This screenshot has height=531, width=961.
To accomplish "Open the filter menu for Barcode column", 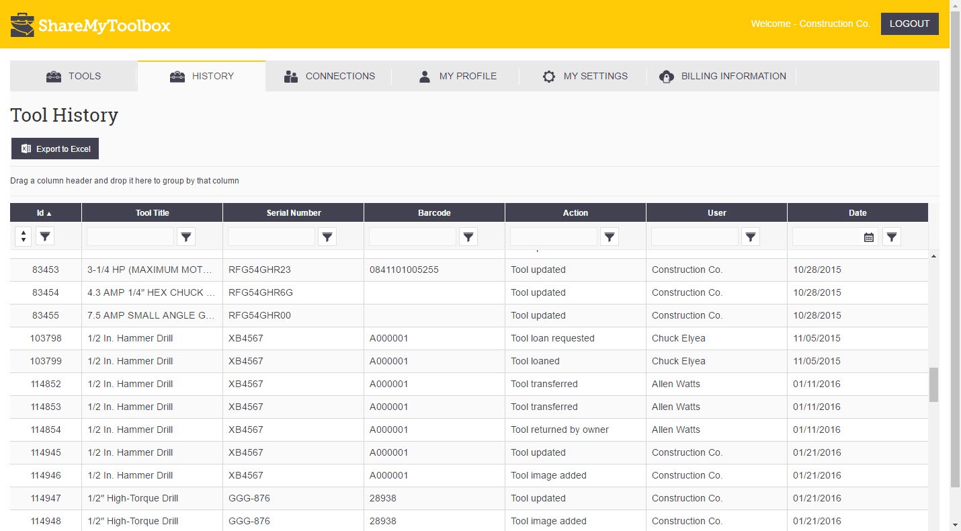I will pos(468,237).
